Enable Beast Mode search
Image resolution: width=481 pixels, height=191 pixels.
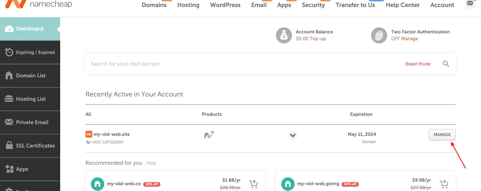[x=418, y=64]
